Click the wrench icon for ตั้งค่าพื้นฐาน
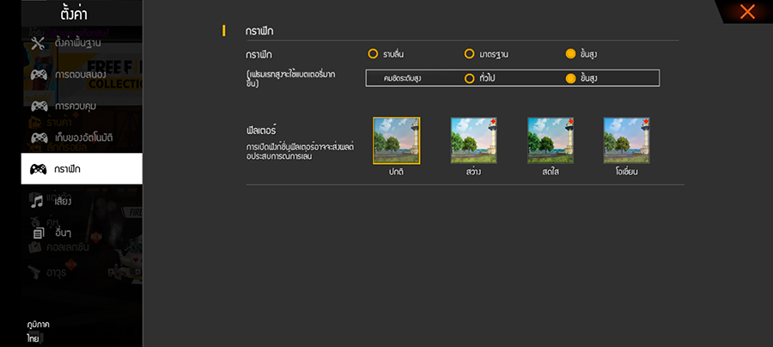773x347 pixels. [x=38, y=43]
